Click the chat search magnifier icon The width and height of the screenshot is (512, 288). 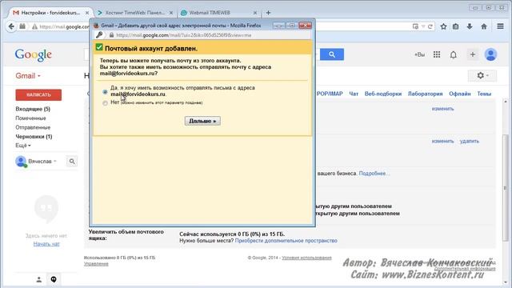point(72,162)
